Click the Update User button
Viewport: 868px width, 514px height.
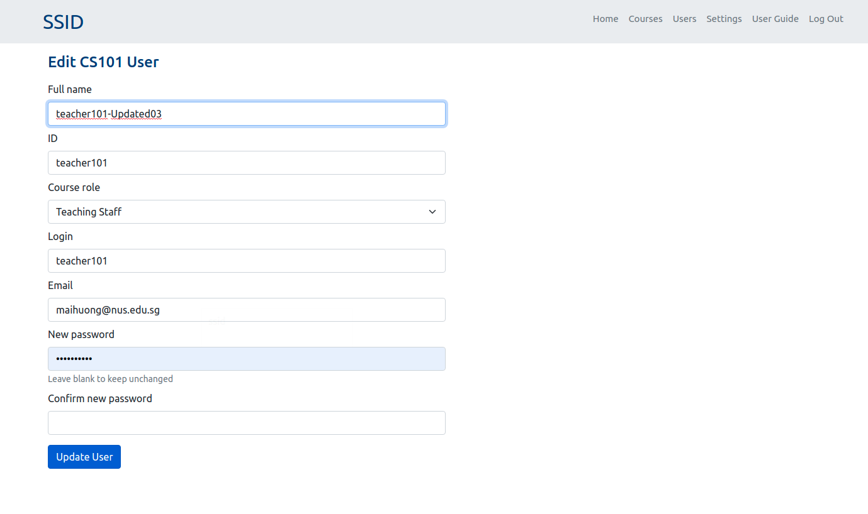click(x=84, y=457)
